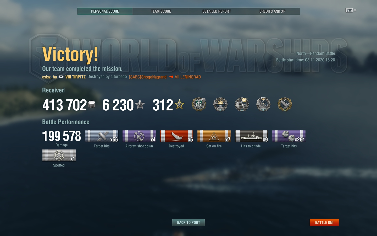
Task: Click the first achievement medal with ship emblem
Action: tap(199, 104)
